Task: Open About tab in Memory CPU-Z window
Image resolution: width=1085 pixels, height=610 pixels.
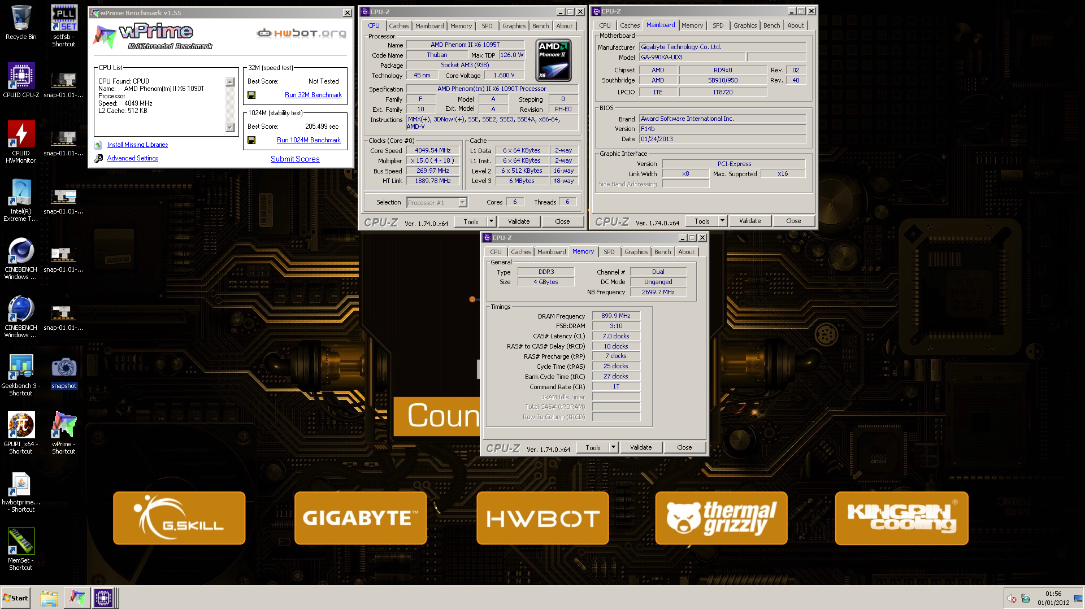Action: pyautogui.click(x=686, y=252)
